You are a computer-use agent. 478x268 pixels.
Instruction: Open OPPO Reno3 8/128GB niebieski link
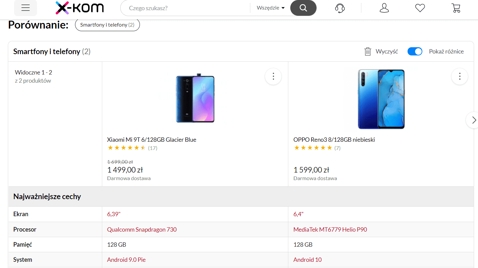(x=334, y=140)
